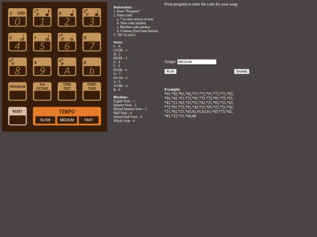The image size is (317, 237).
Task: Click the Example heading text
Action: coord(173,90)
